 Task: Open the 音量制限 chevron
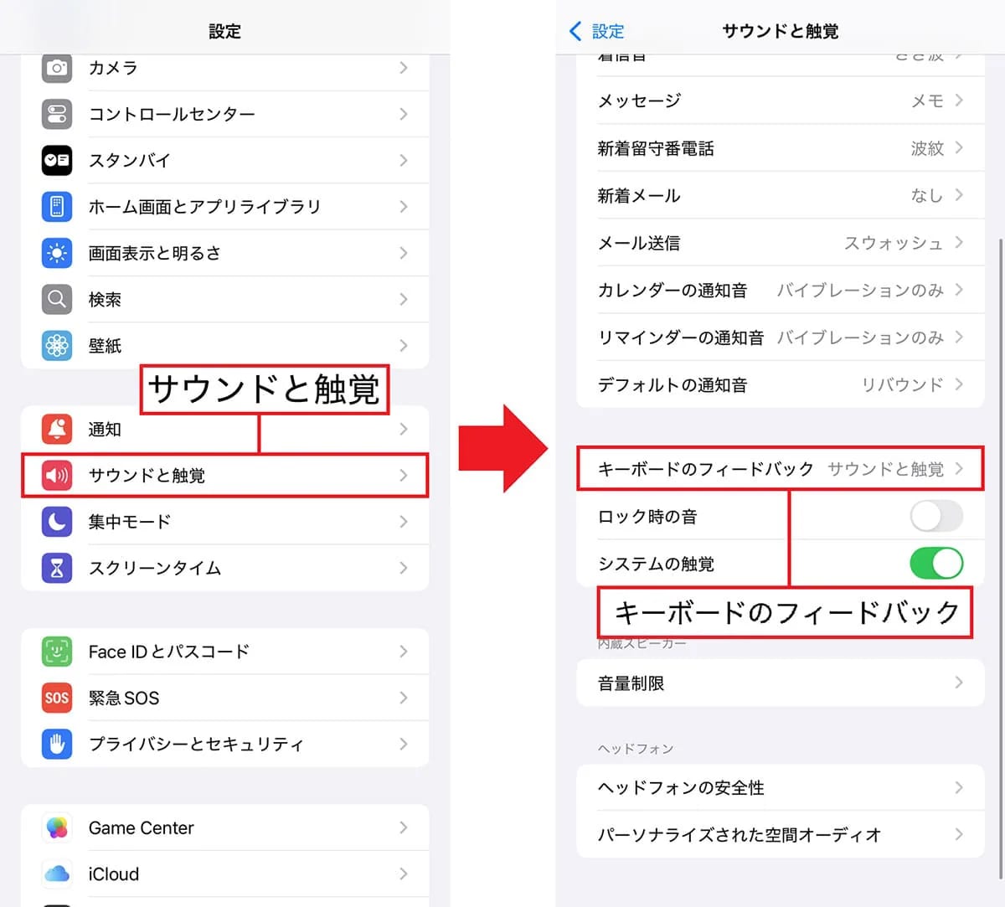[x=959, y=683]
